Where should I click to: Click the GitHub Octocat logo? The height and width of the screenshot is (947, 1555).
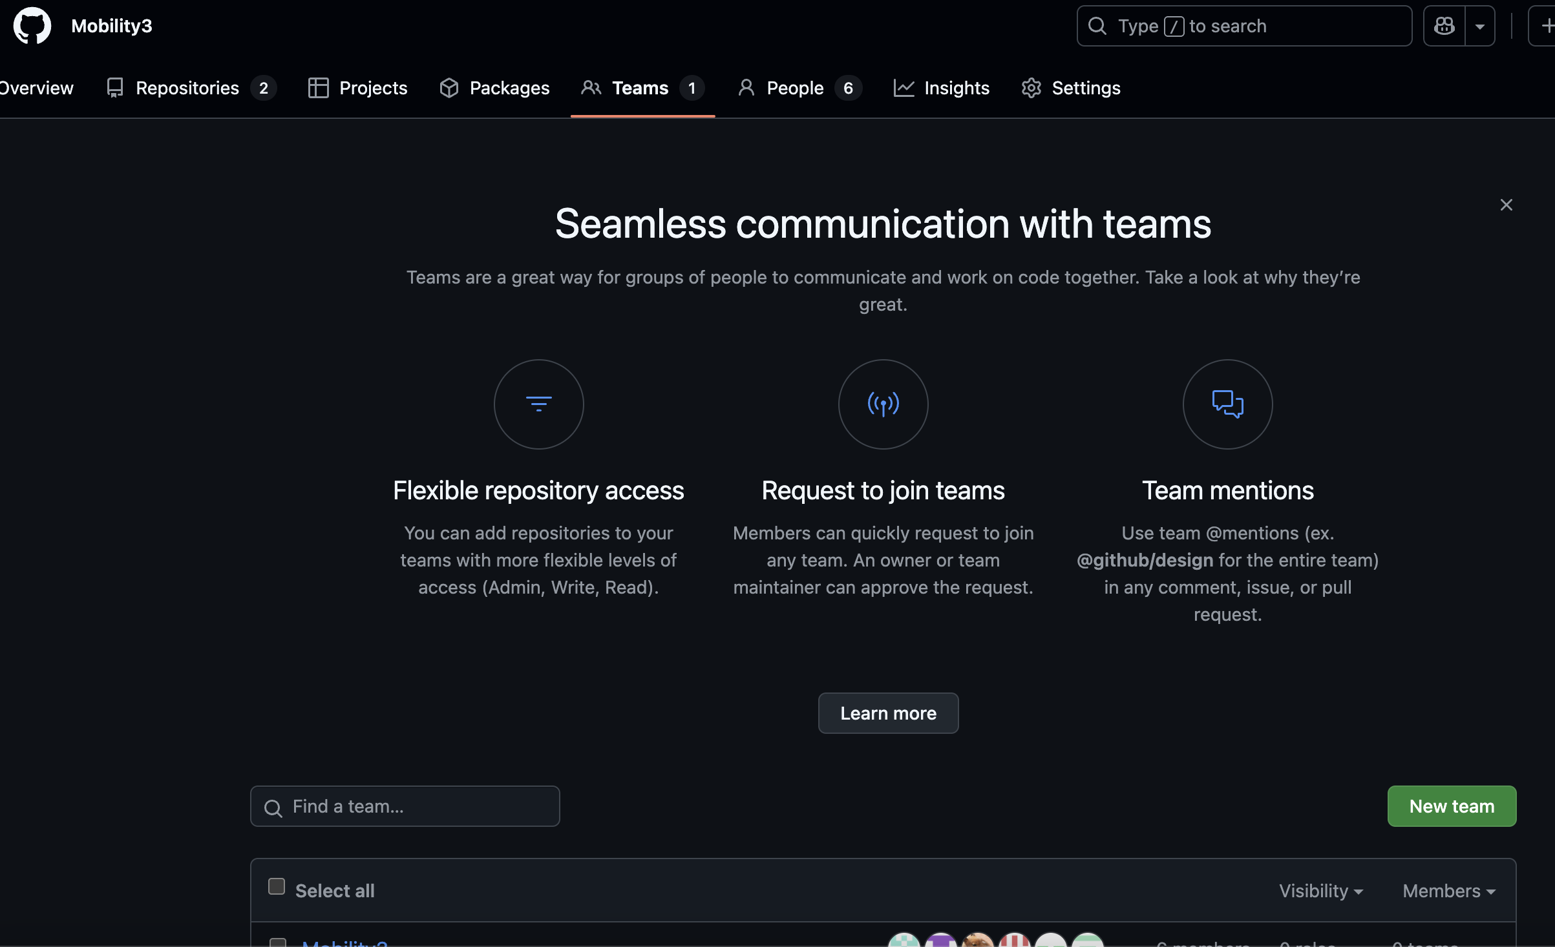coord(32,26)
